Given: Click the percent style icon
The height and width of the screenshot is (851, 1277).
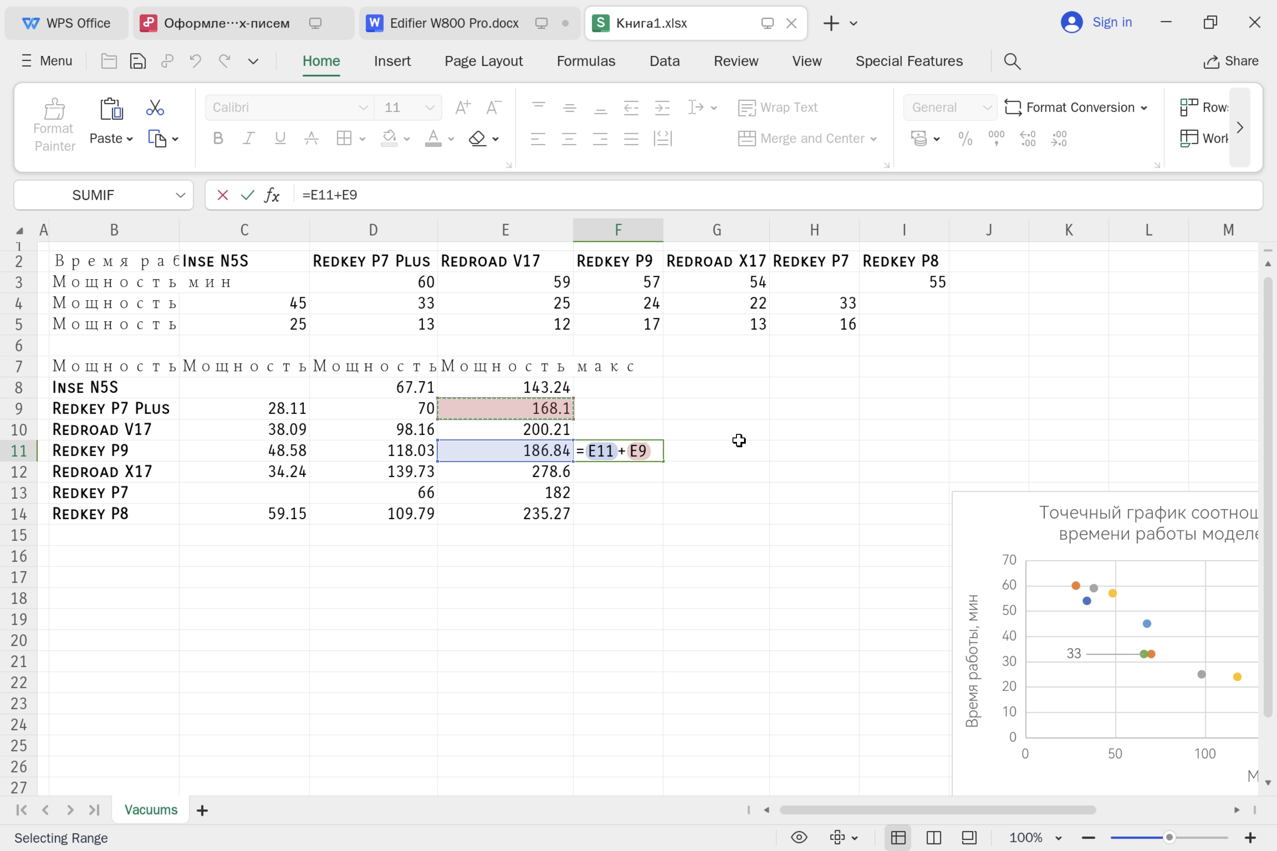Looking at the screenshot, I should (965, 138).
